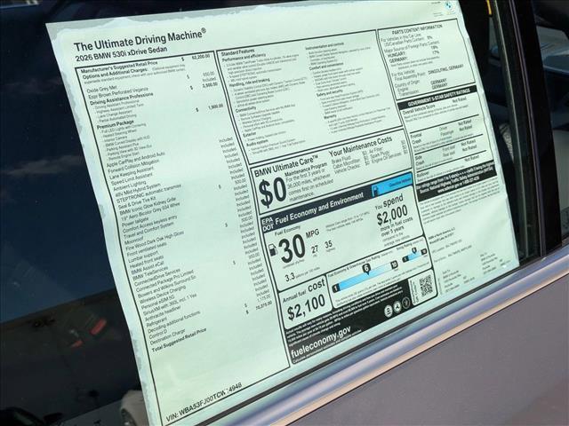Click 'Options and Additional Charges' heading

pyautogui.click(x=116, y=73)
